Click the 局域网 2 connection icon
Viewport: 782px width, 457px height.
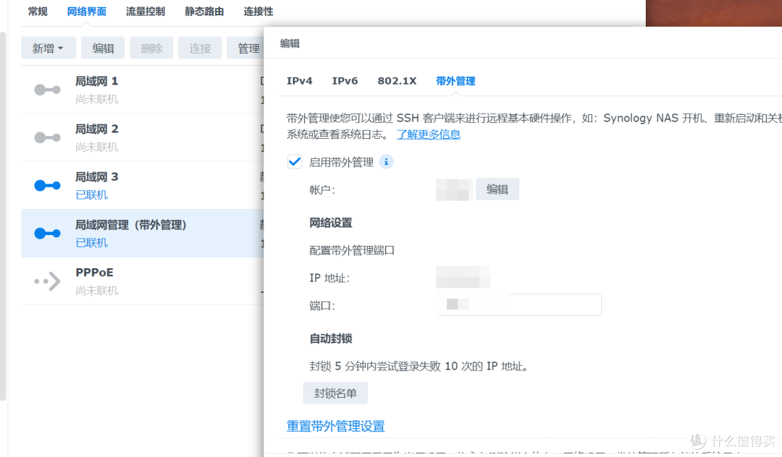click(x=46, y=137)
